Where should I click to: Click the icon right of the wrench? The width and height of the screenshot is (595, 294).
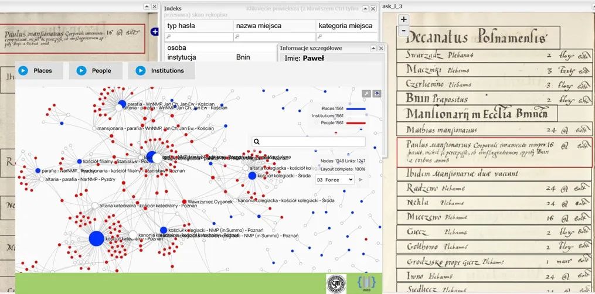click(377, 94)
